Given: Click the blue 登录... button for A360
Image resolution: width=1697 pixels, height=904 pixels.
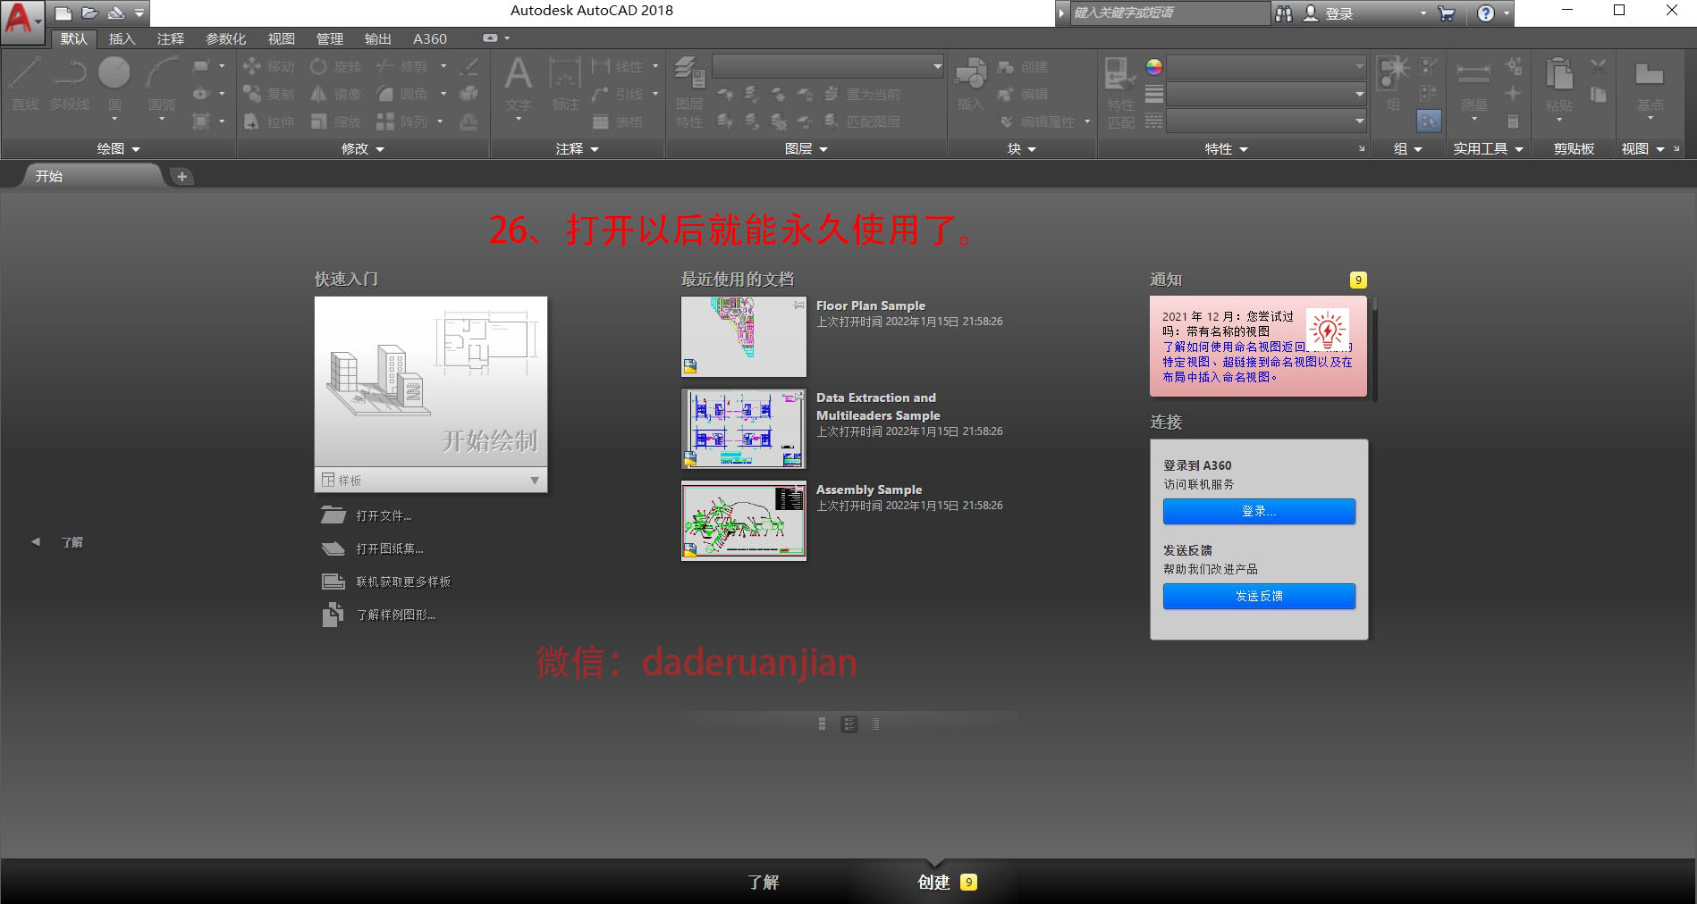Looking at the screenshot, I should [1258, 511].
